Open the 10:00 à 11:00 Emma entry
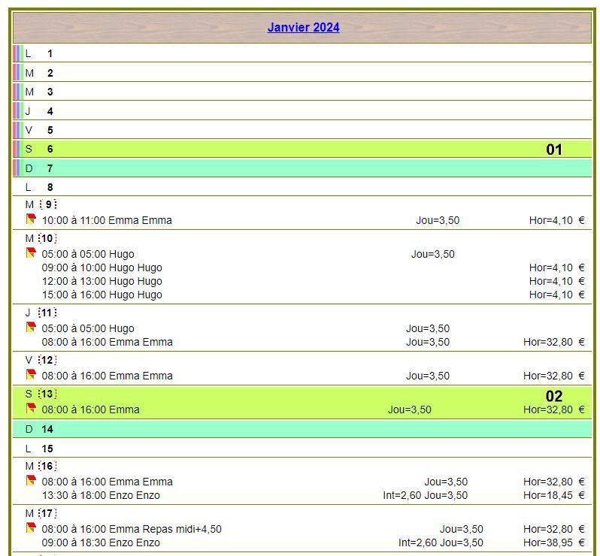This screenshot has width=600, height=556. [x=107, y=220]
